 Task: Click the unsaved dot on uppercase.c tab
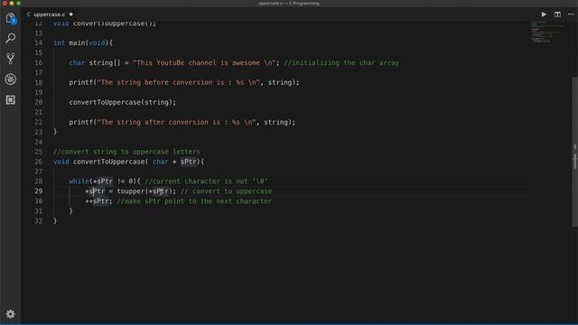[x=71, y=14]
